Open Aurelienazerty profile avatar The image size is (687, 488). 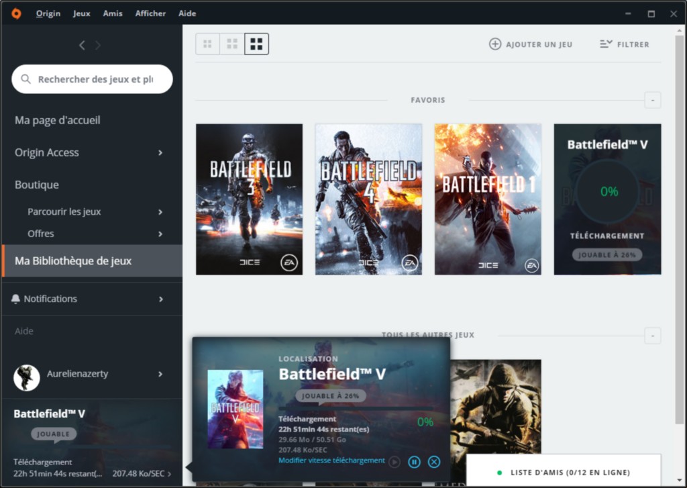click(27, 377)
